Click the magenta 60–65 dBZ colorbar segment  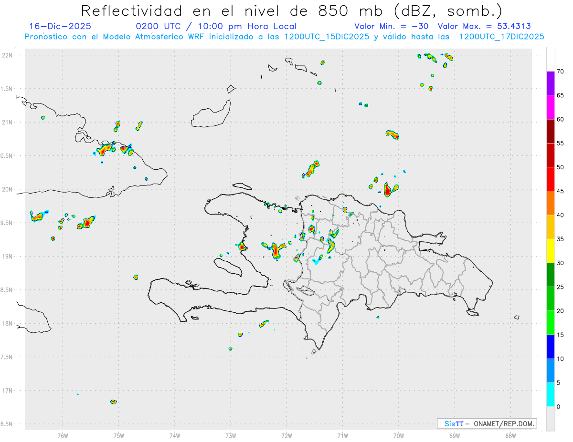(x=551, y=107)
